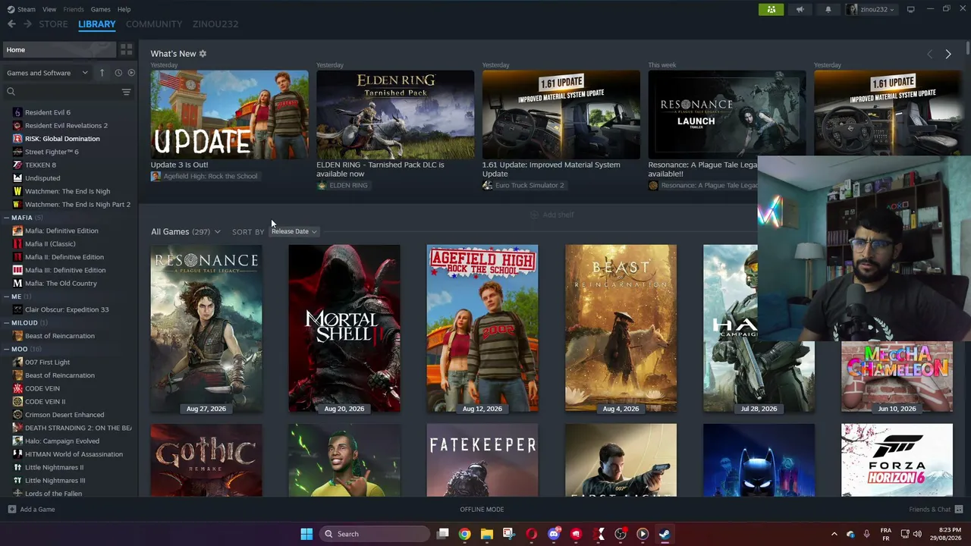Image resolution: width=971 pixels, height=546 pixels.
Task: Collapse the MILOUD collection
Action: [x=6, y=322]
